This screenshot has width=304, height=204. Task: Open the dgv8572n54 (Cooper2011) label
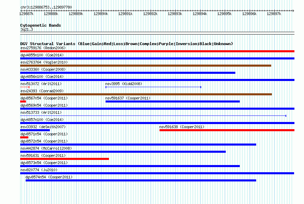coord(44,141)
